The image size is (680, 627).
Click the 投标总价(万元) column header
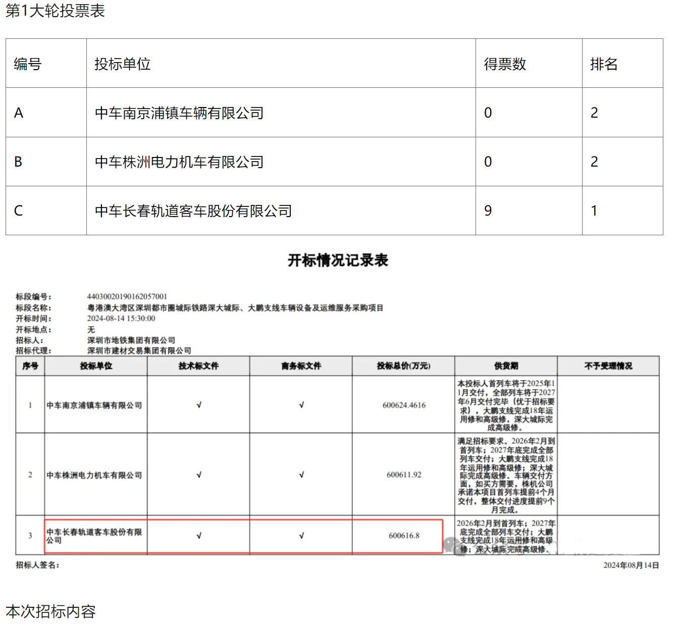tap(403, 366)
